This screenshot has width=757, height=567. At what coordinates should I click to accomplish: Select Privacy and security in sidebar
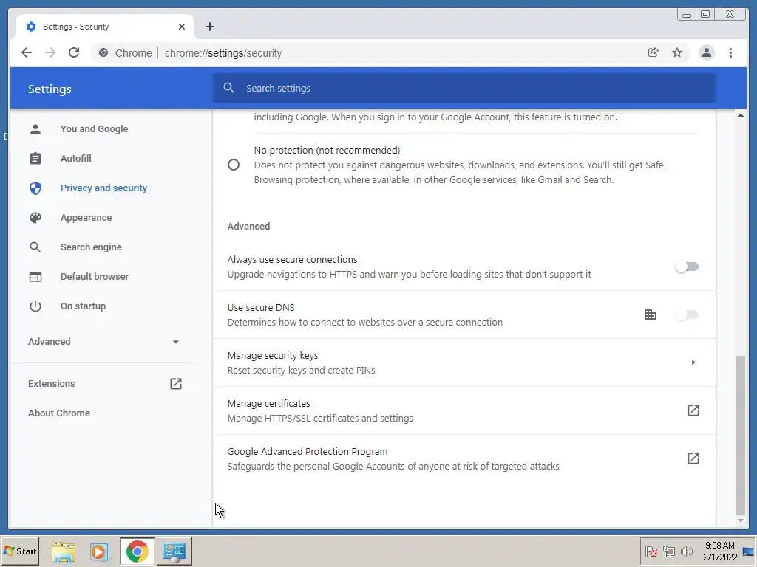(x=103, y=188)
